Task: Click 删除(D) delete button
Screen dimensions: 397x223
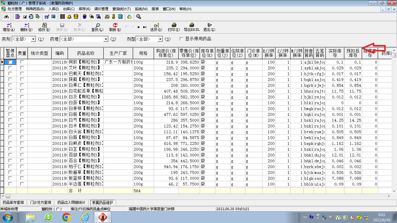Action: 26,27
